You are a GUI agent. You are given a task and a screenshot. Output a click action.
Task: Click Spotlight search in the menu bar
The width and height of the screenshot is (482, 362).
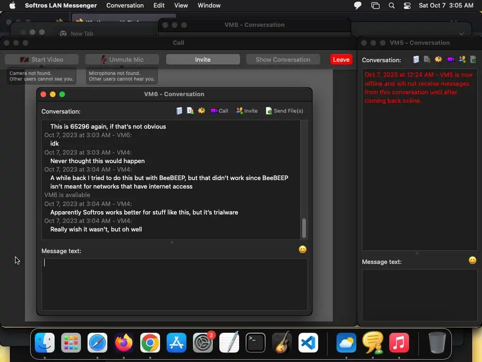[x=392, y=6]
